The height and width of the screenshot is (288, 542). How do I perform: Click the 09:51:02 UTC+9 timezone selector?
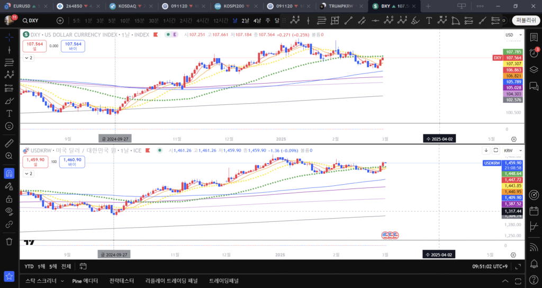490,267
